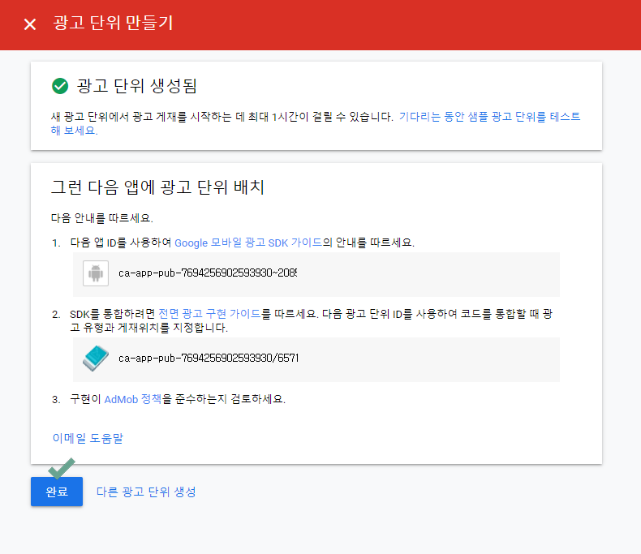Select the app ID ending in ~208
The image size is (641, 554).
tap(207, 274)
